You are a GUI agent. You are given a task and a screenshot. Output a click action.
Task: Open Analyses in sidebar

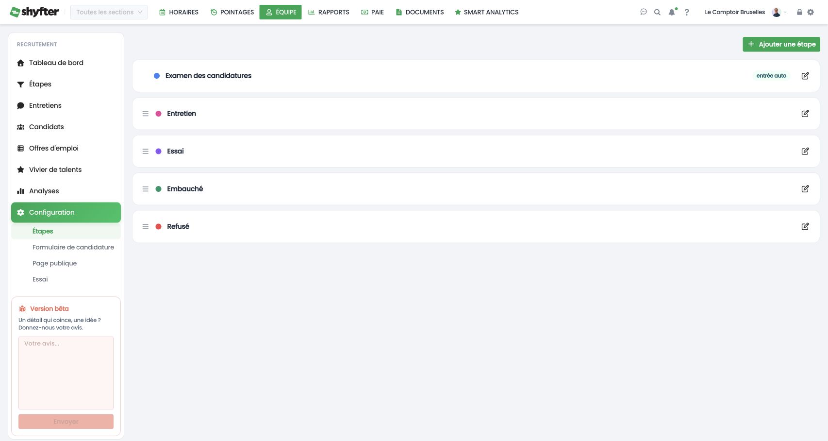point(66,191)
